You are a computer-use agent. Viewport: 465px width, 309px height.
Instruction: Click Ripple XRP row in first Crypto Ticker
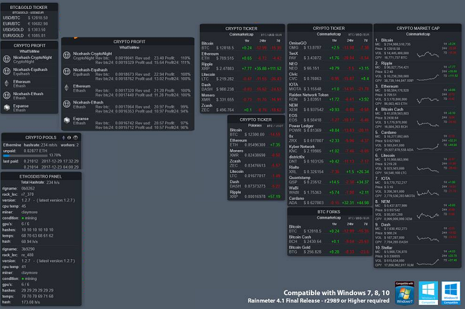click(242, 67)
